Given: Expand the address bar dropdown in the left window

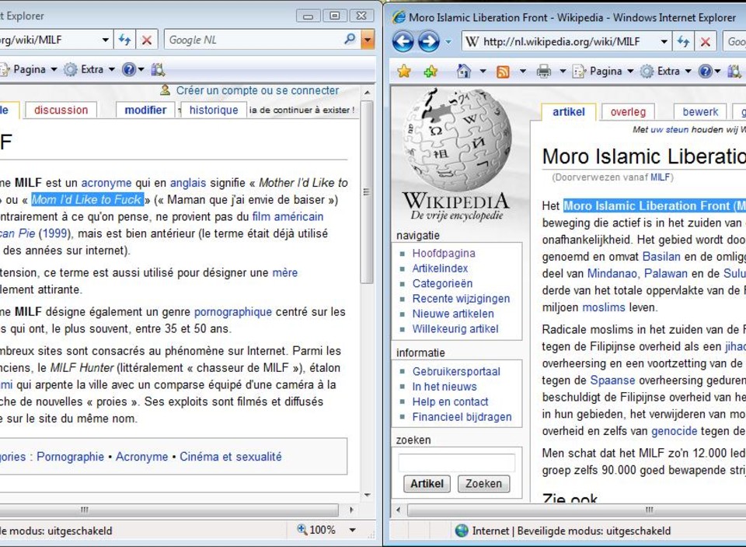Looking at the screenshot, I should [x=106, y=40].
